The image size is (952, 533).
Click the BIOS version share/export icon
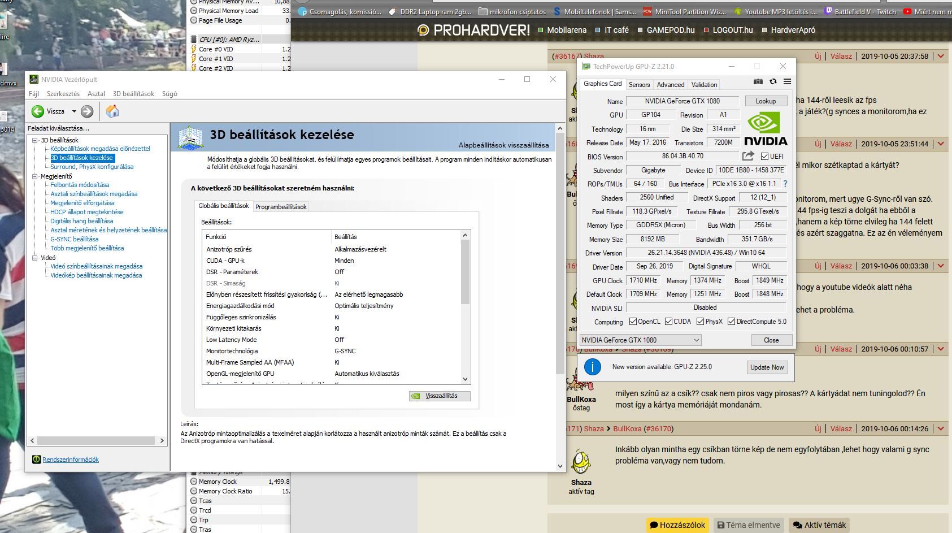[x=748, y=156]
